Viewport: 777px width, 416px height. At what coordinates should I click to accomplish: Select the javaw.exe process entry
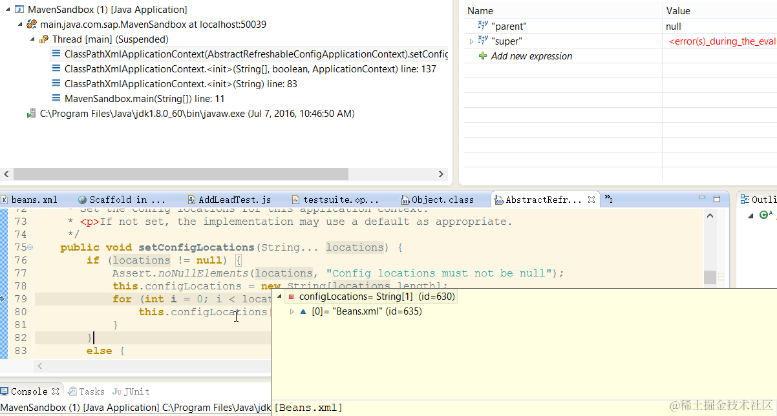click(197, 114)
